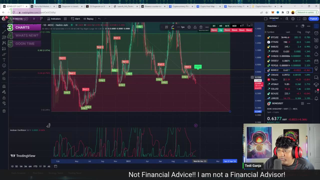This screenshot has height=180, width=320.
Task: Open watchlist advanced view pie icon
Action: [302, 26]
